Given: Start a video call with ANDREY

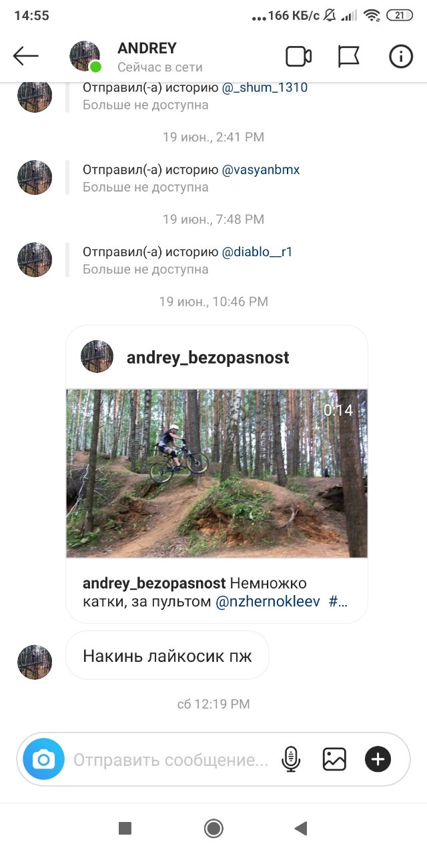Looking at the screenshot, I should (299, 57).
